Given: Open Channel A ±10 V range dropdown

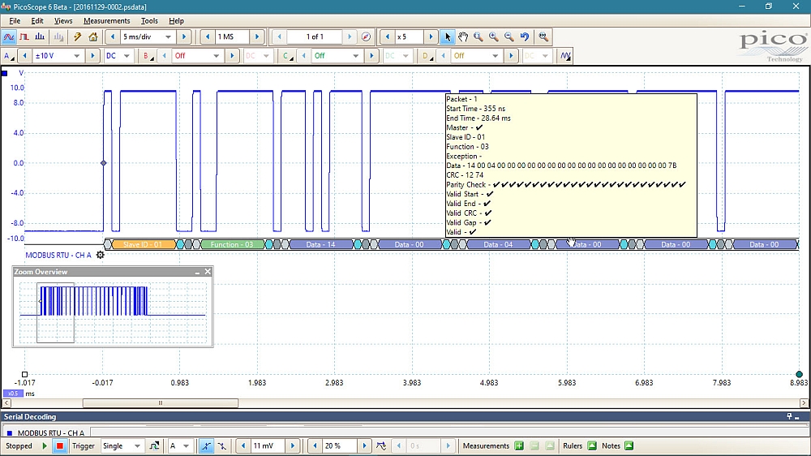Looking at the screenshot, I should pos(76,55).
